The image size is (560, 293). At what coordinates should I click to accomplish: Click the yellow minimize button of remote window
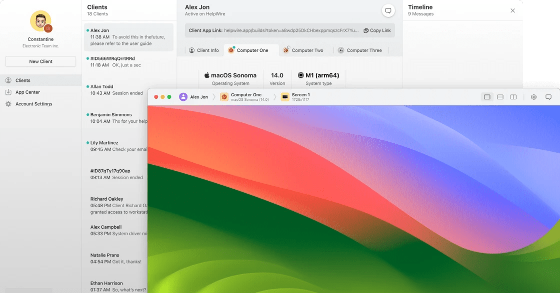(x=162, y=97)
